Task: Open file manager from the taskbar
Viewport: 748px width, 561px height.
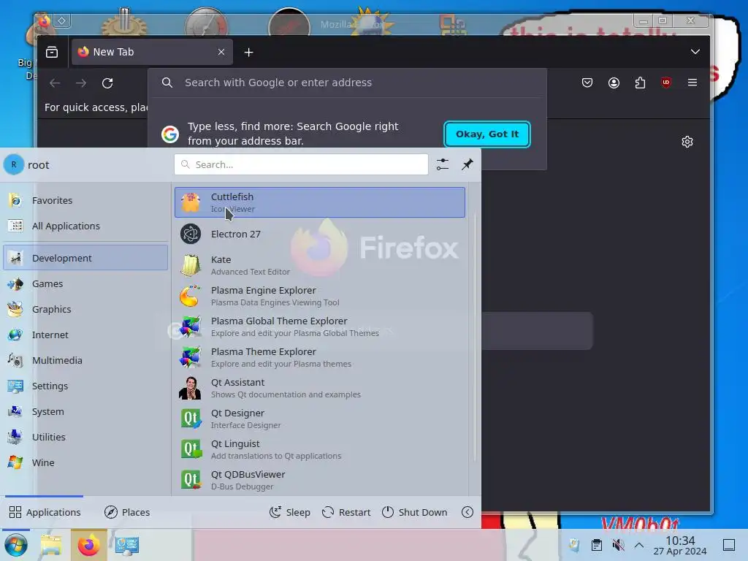Action: pyautogui.click(x=51, y=545)
